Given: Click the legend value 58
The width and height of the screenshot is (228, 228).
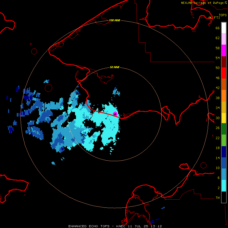Looking at the screenshot, I should [x=218, y=48].
